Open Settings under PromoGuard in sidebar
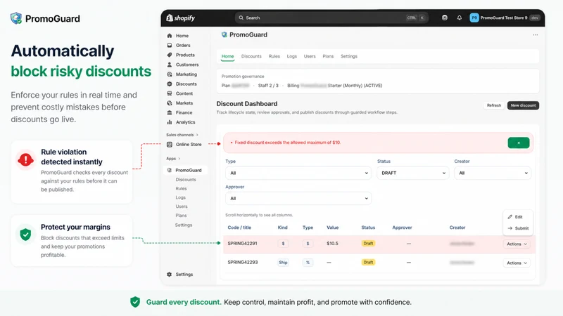Image resolution: width=563 pixels, height=316 pixels. point(184,225)
